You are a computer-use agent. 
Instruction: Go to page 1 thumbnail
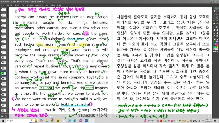pos(3,10)
